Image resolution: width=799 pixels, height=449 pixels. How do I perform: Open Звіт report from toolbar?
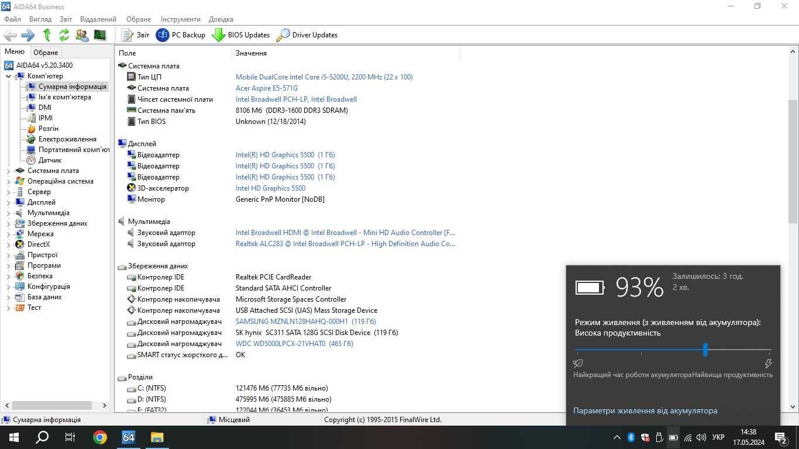pyautogui.click(x=136, y=35)
